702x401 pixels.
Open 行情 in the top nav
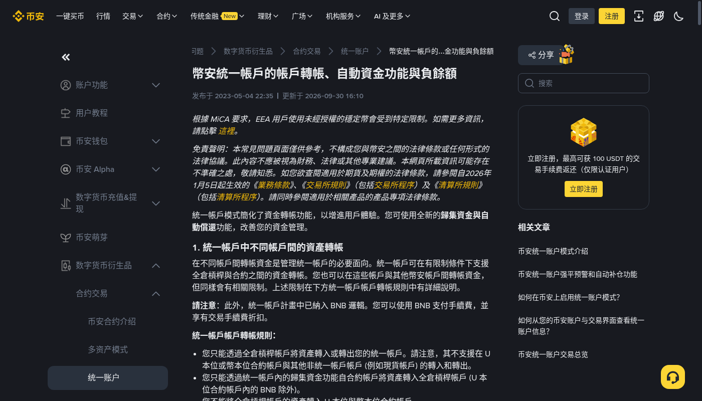(x=103, y=16)
